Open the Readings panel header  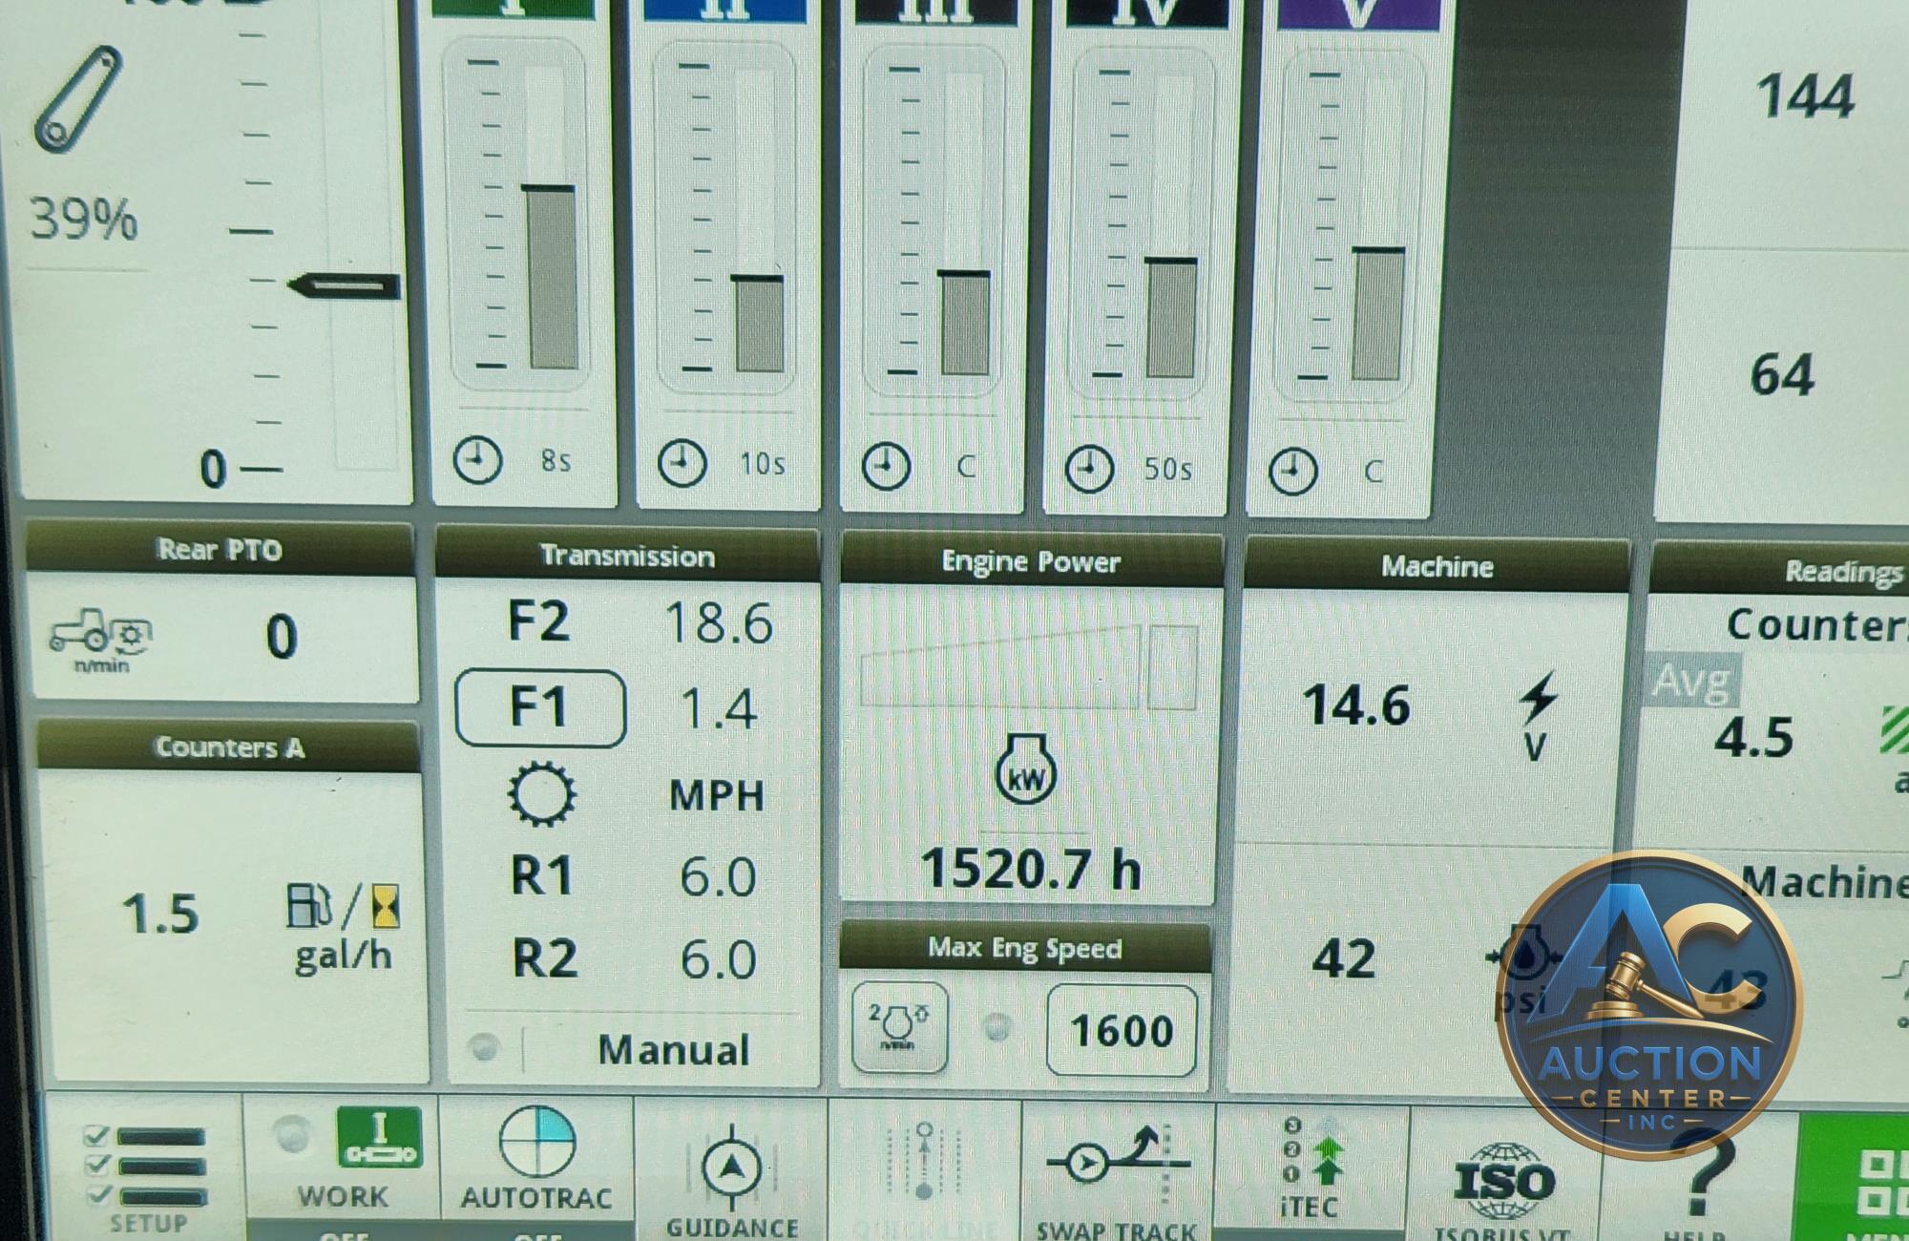(1781, 571)
